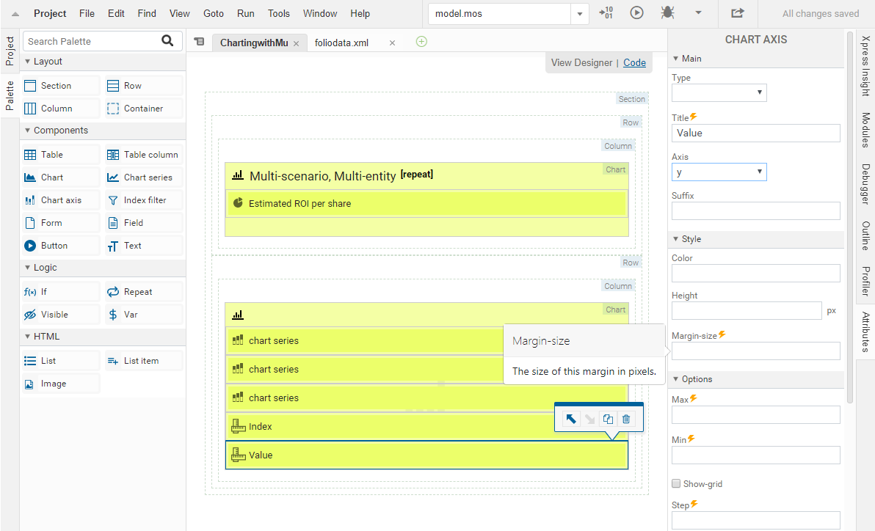Open the Type dropdown
875x531 pixels.
coord(719,92)
